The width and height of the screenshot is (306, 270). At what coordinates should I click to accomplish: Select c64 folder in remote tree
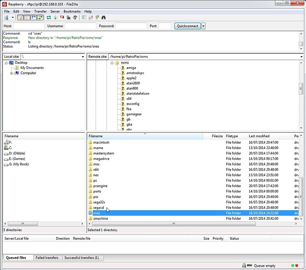(x=129, y=99)
